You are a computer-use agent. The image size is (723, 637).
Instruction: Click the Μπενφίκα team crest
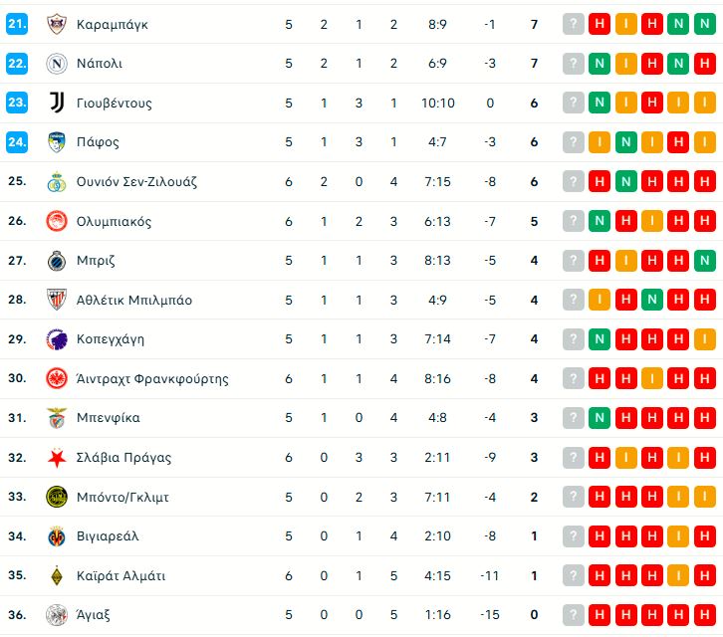click(x=57, y=418)
